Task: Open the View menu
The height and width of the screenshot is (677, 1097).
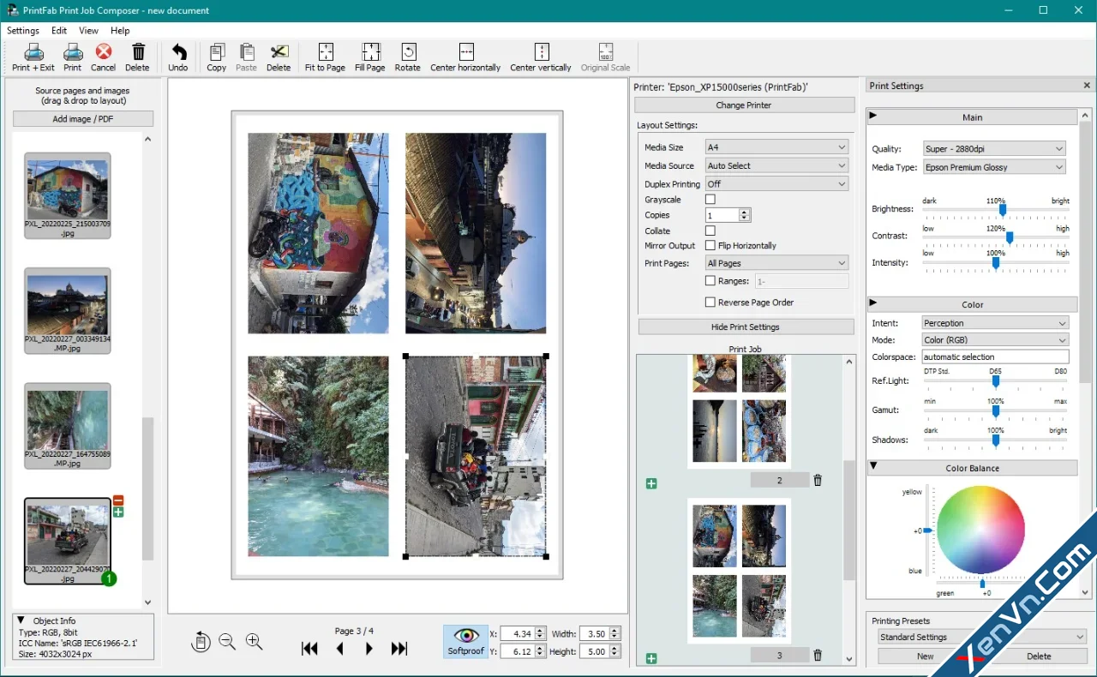Action: tap(89, 31)
